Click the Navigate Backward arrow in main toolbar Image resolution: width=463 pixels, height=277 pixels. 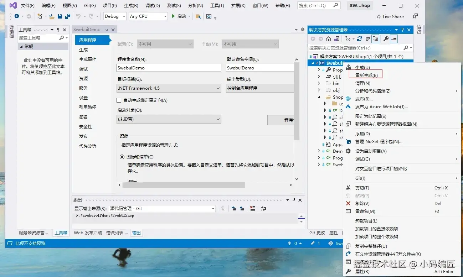16,16
